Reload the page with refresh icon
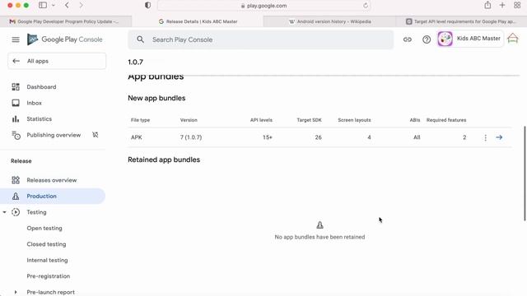Image resolution: width=527 pixels, height=296 pixels. (x=366, y=6)
